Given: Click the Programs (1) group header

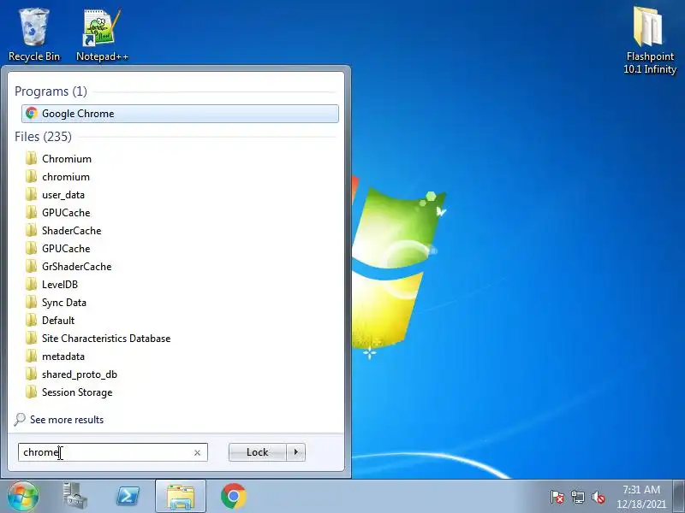Looking at the screenshot, I should tap(51, 91).
